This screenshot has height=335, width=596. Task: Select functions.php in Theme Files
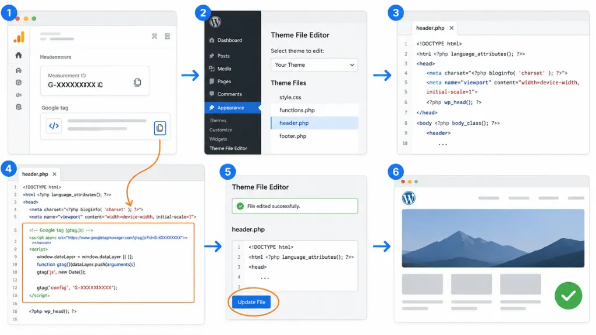(314, 110)
